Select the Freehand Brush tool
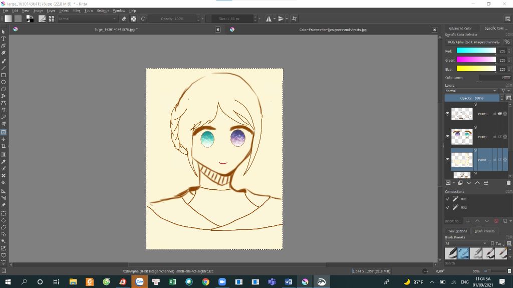513x288 pixels. (4, 61)
